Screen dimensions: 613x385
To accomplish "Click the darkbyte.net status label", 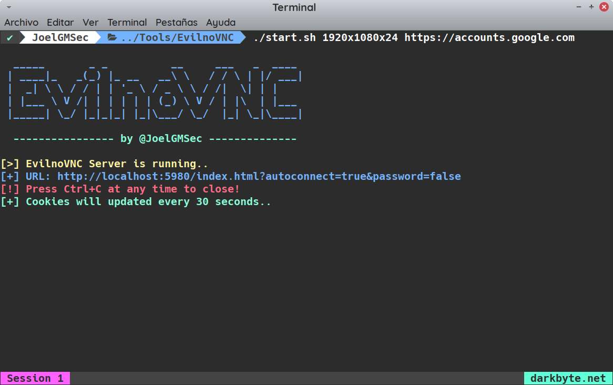I will [568, 378].
